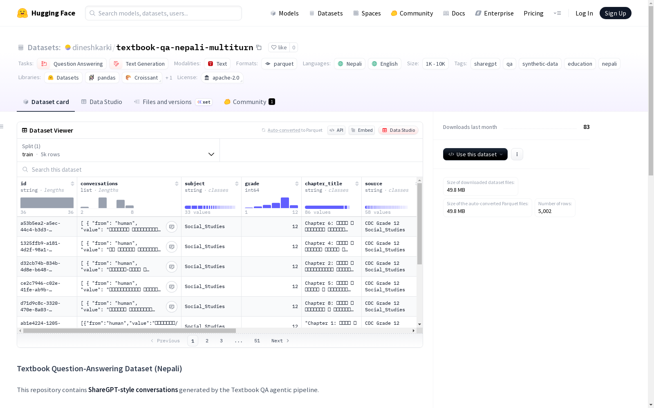
Task: Expand the Use this dataset dropdown
Action: (x=475, y=154)
